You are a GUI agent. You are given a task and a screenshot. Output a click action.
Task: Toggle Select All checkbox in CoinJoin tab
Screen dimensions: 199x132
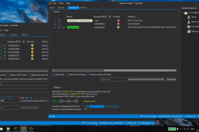click(53, 74)
